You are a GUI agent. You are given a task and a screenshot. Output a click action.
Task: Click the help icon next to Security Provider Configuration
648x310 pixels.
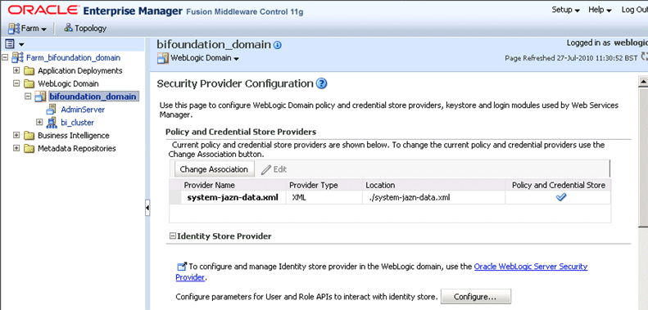pyautogui.click(x=321, y=83)
